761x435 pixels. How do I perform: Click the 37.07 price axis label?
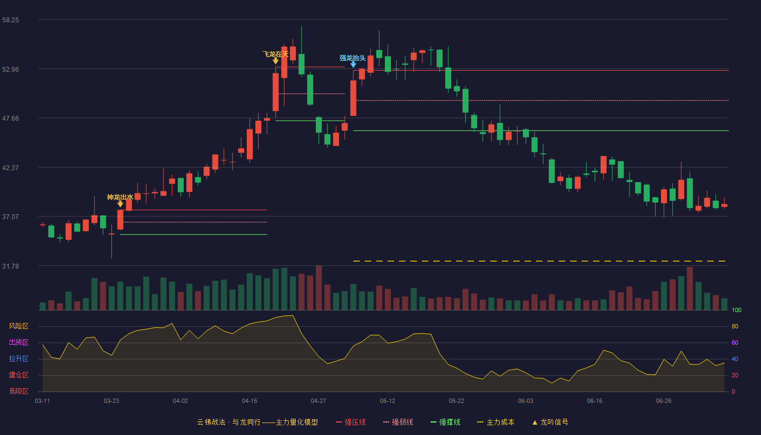pos(10,216)
